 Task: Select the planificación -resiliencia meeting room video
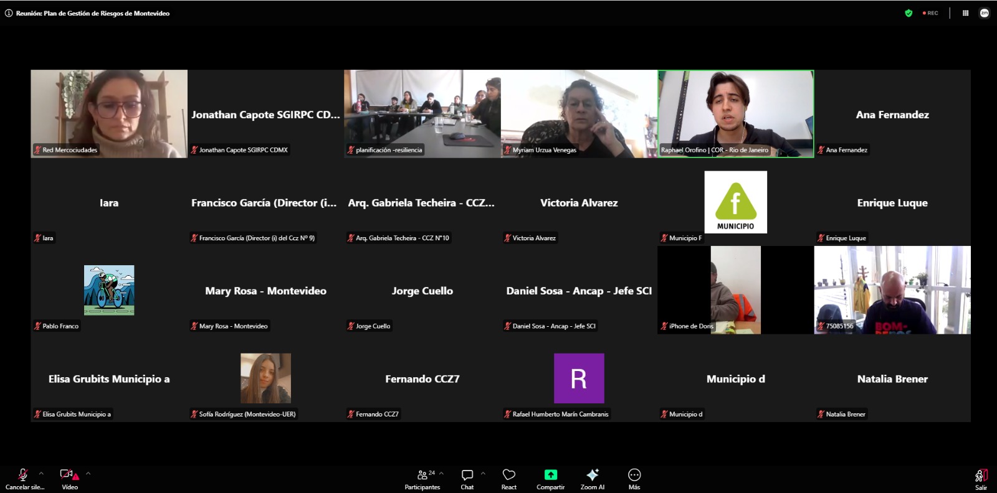422,114
